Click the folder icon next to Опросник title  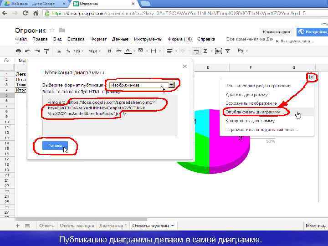[x=62, y=31]
